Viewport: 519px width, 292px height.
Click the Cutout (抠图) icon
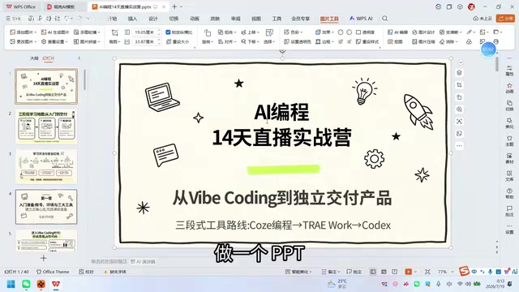coord(390,41)
